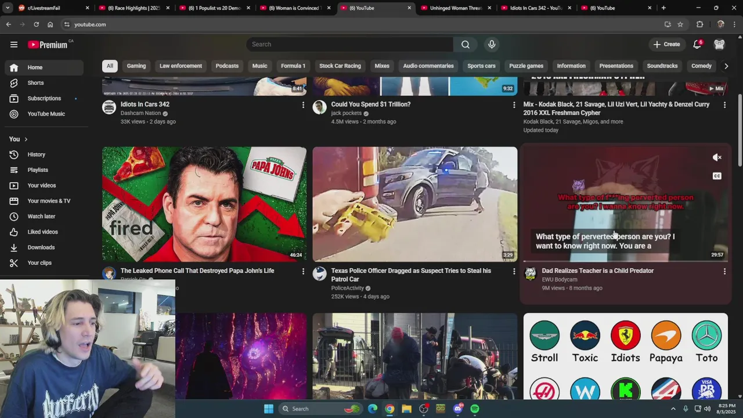Select the Puzzle games chip

[526, 66]
